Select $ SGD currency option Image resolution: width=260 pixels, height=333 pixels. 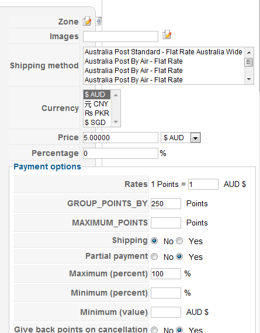coord(96,123)
